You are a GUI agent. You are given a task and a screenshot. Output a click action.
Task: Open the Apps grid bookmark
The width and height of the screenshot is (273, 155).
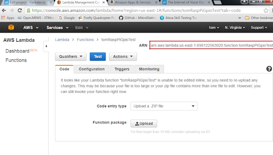(x=8, y=18)
